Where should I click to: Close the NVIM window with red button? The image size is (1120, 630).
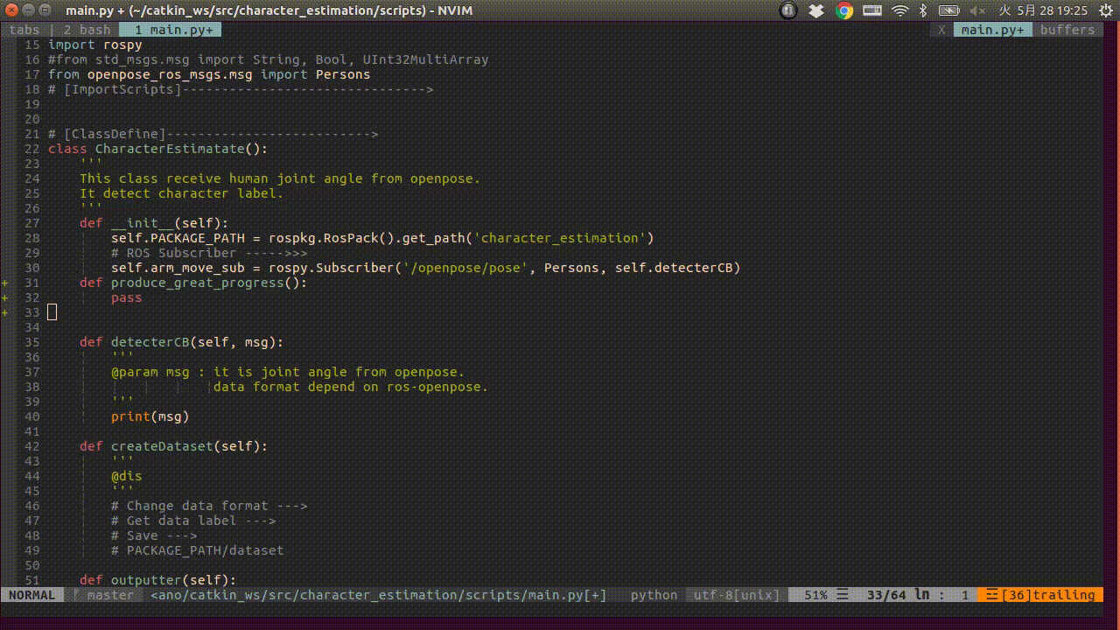click(x=10, y=10)
